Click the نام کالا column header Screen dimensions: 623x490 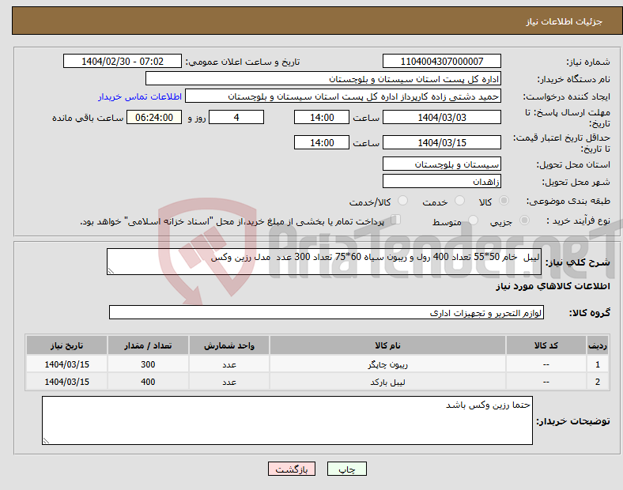point(387,345)
